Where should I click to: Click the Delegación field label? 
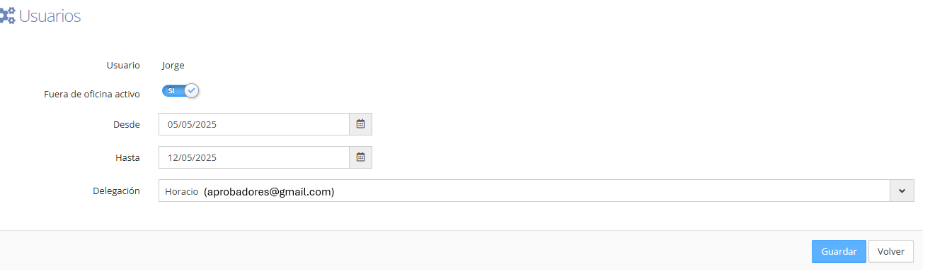[x=116, y=191]
